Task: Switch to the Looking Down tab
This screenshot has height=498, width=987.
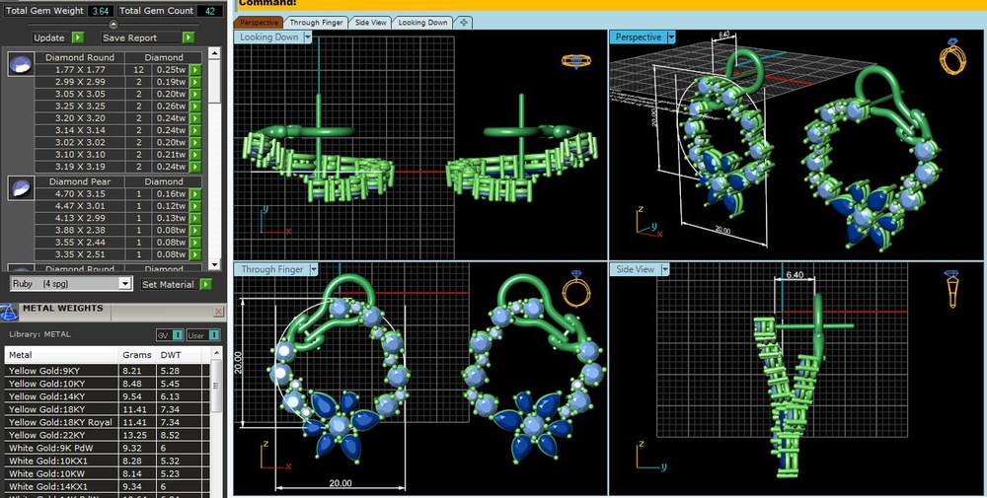Action: 422,22
